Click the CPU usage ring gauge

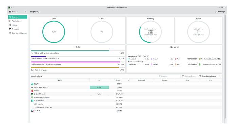click(x=54, y=32)
